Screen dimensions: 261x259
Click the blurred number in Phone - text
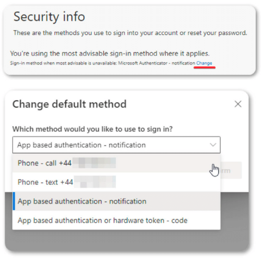coord(95,182)
